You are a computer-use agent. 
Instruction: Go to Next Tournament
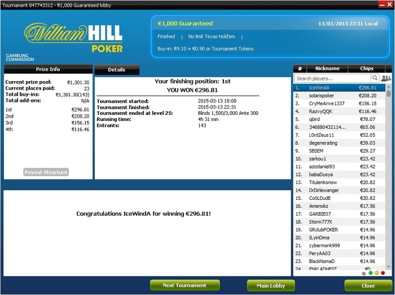(x=185, y=285)
